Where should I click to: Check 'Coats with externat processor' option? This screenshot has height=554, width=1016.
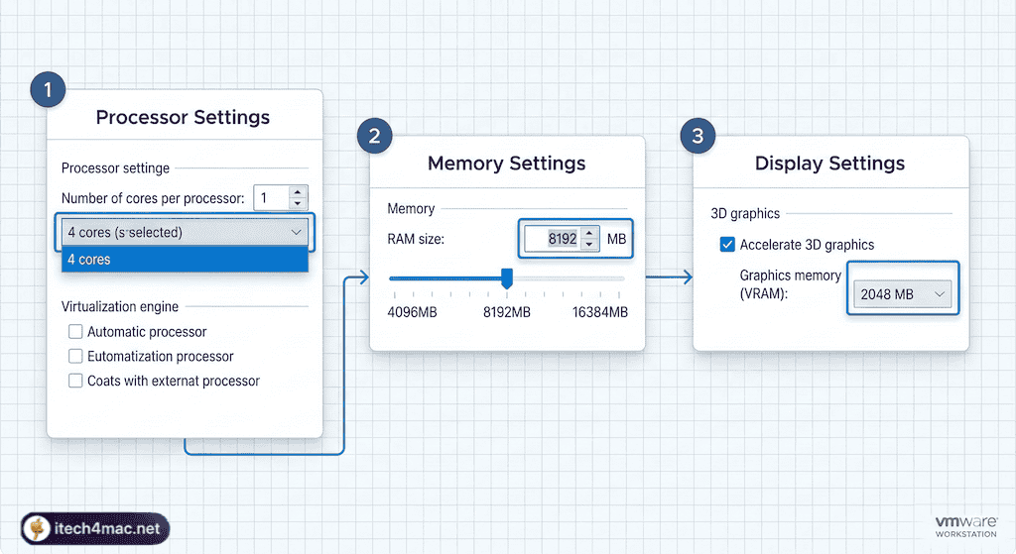click(x=75, y=381)
